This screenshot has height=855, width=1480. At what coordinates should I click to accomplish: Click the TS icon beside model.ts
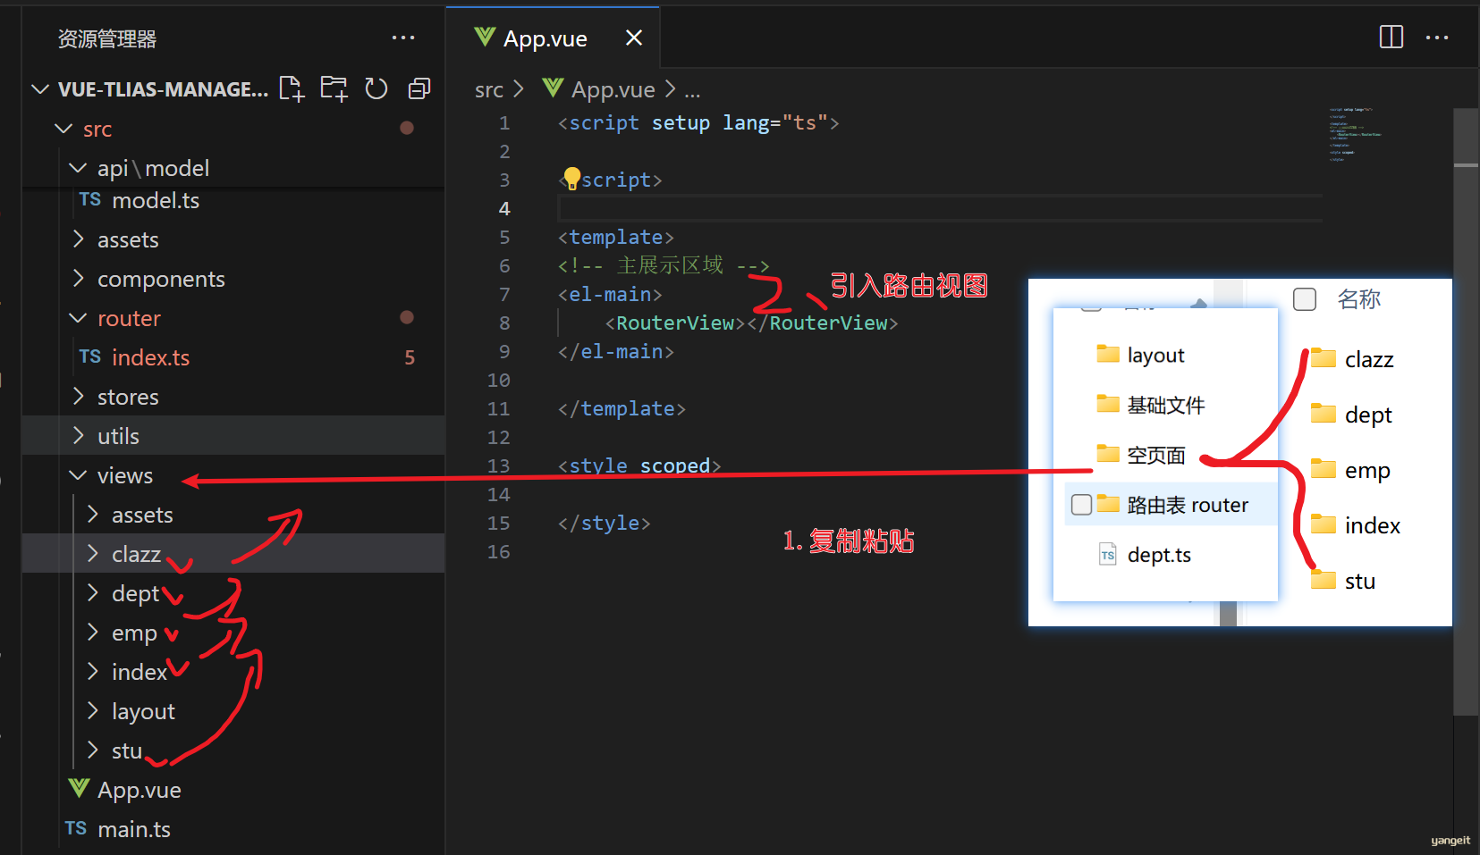(x=89, y=199)
